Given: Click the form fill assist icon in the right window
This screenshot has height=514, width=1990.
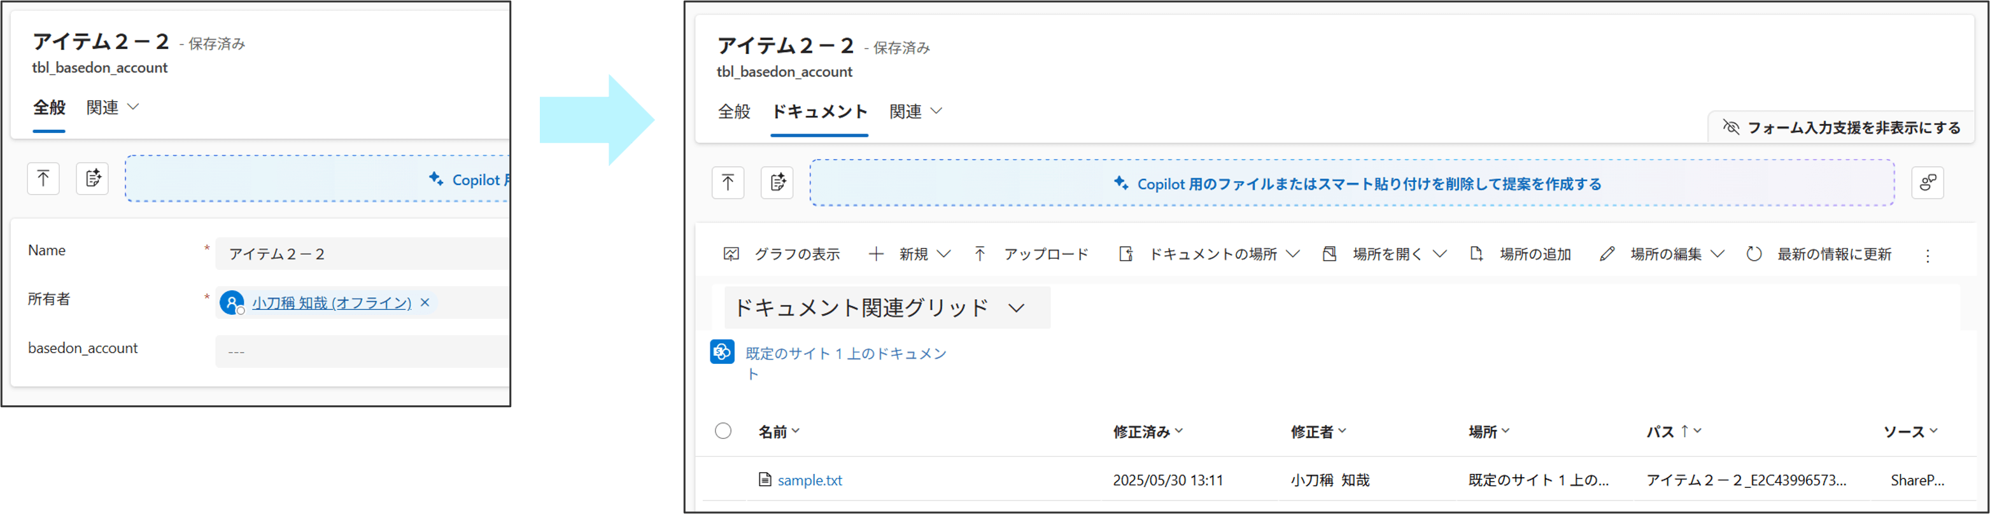Looking at the screenshot, I should 777,183.
